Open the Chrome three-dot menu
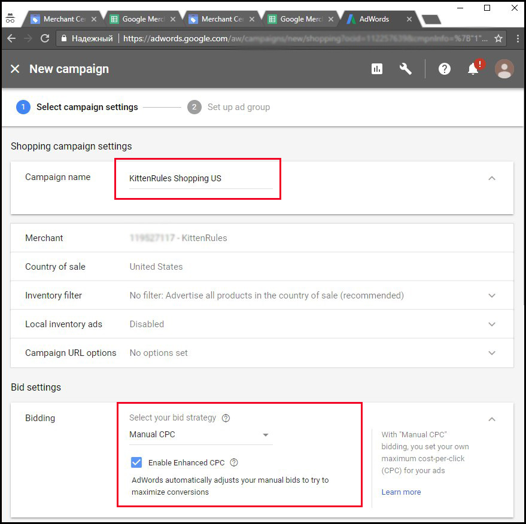The image size is (526, 524). click(x=518, y=38)
